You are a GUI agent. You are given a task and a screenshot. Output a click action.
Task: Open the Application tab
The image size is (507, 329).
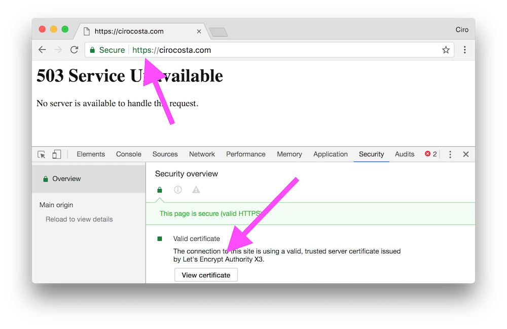point(331,154)
